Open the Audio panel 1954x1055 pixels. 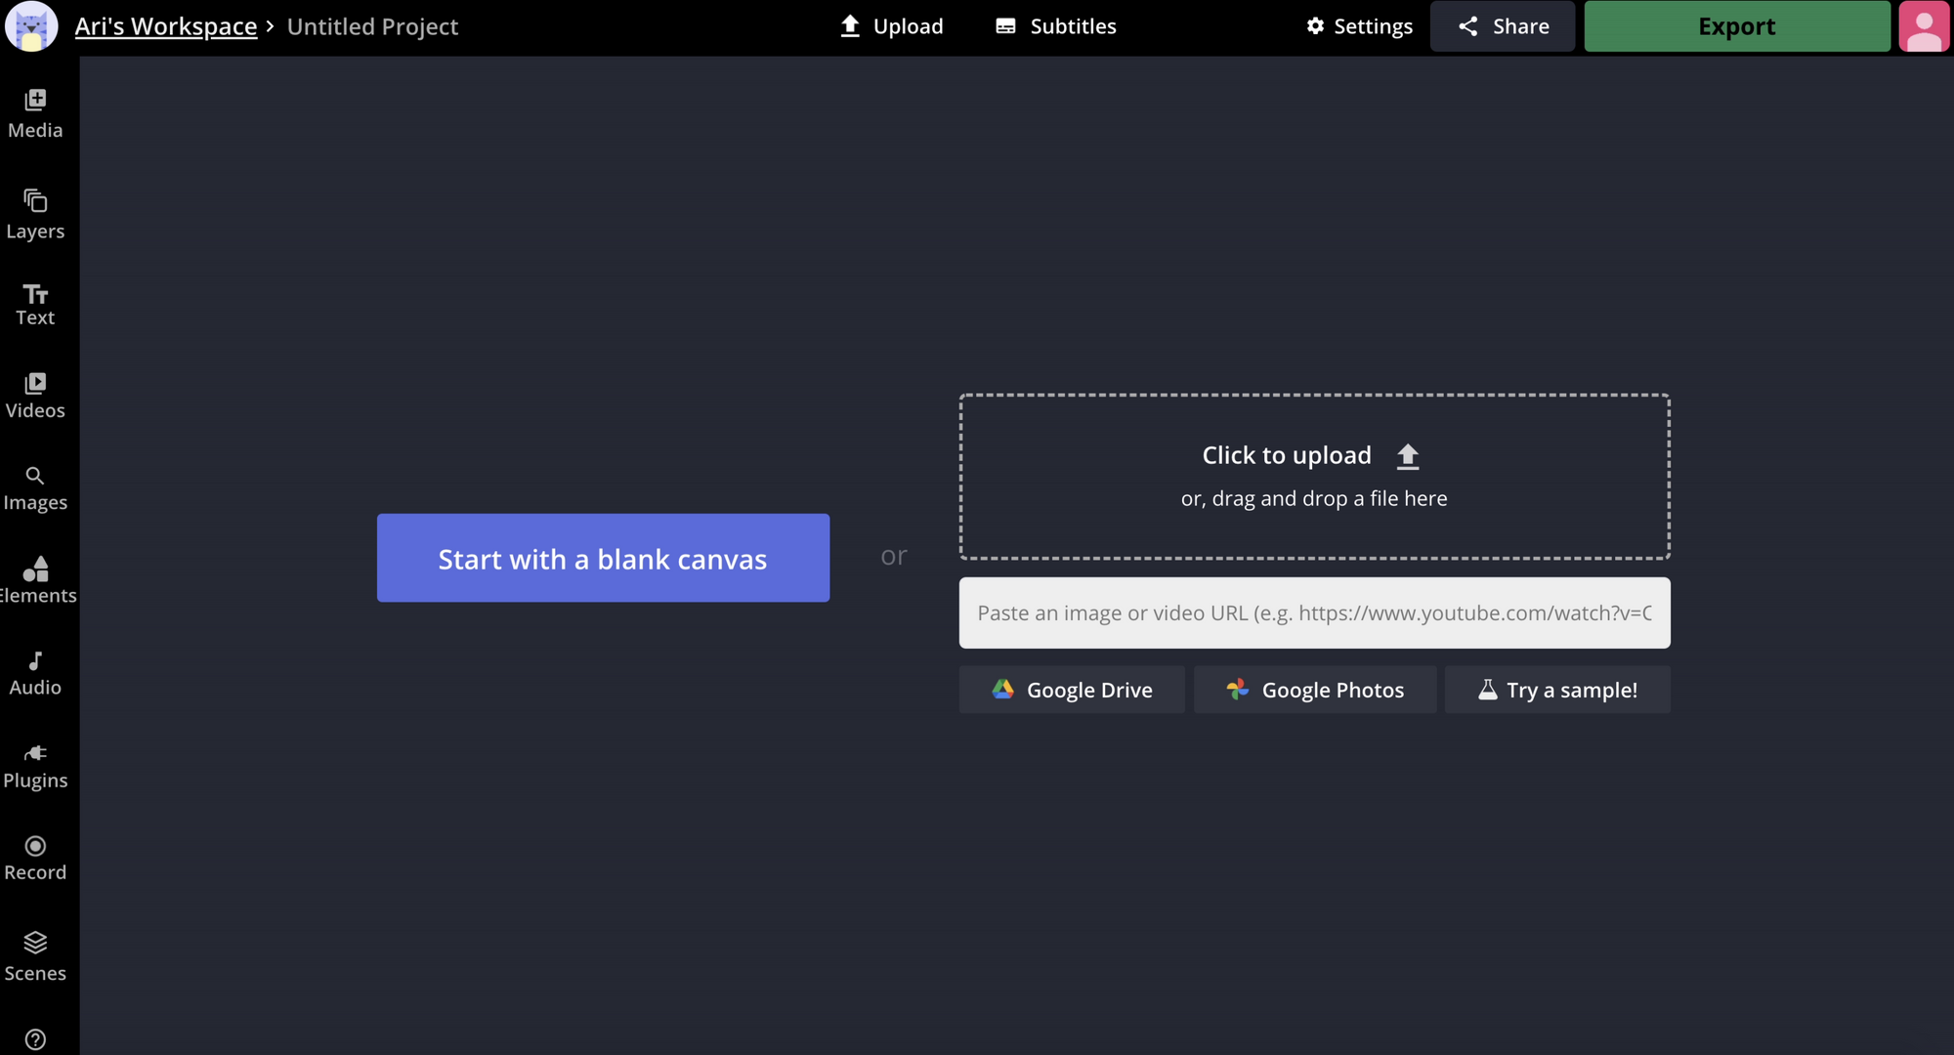[x=35, y=673]
